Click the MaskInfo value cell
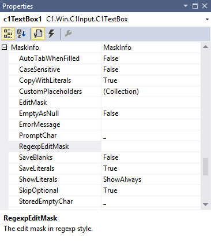Screen dimensions: 211x246 (x=151, y=47)
